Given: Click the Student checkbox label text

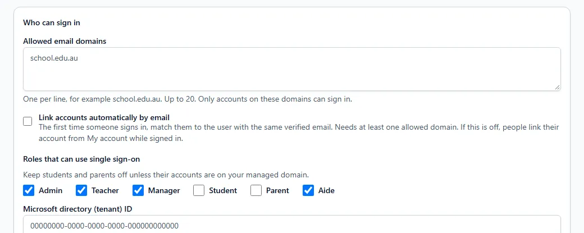Looking at the screenshot, I should [x=223, y=190].
